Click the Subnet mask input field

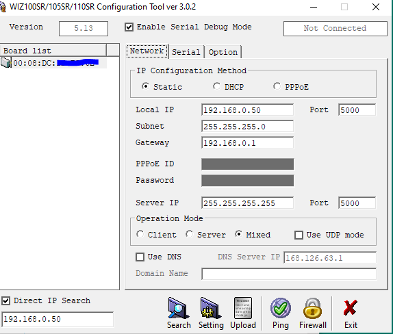247,127
